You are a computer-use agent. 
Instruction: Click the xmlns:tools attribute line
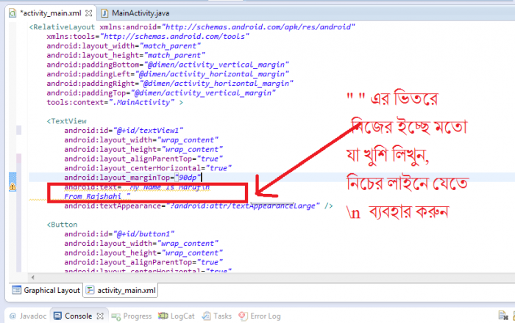point(148,37)
